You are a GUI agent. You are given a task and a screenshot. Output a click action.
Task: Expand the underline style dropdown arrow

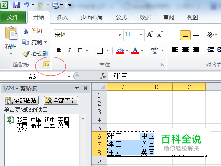pos(87,50)
